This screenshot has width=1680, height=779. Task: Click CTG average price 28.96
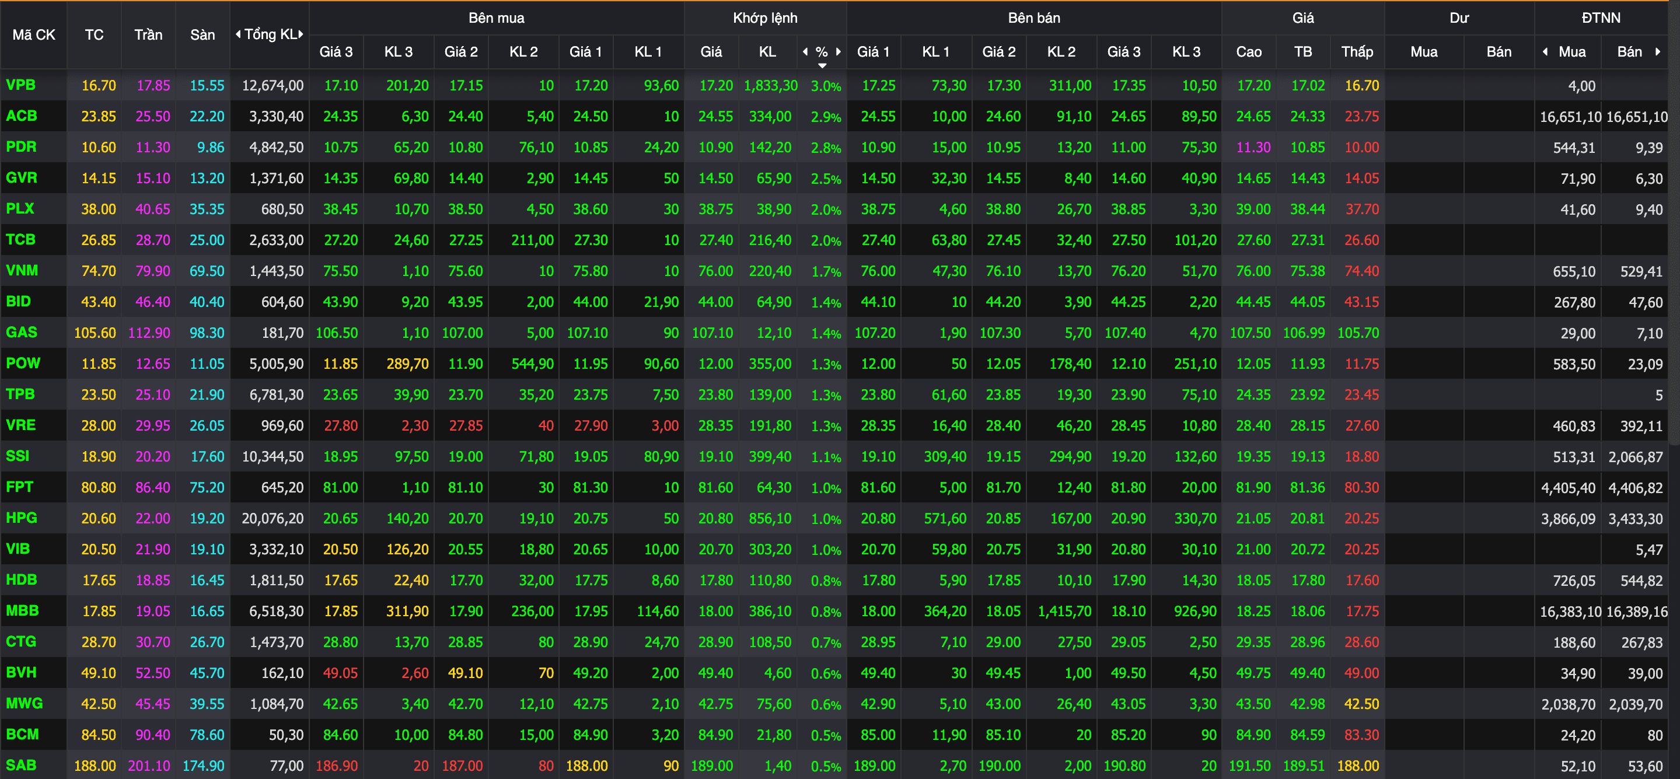pos(1308,642)
